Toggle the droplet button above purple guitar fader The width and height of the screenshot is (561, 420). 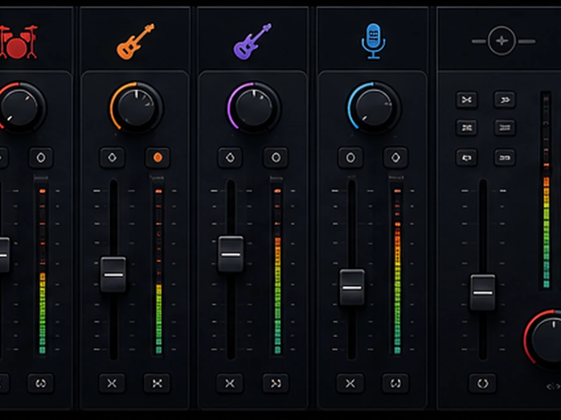click(x=230, y=158)
